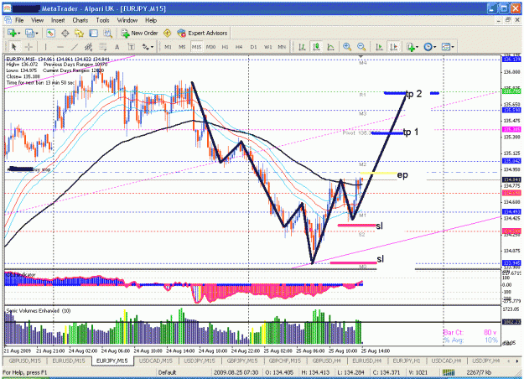
Task: Click the New Chart icon
Action: (13, 33)
